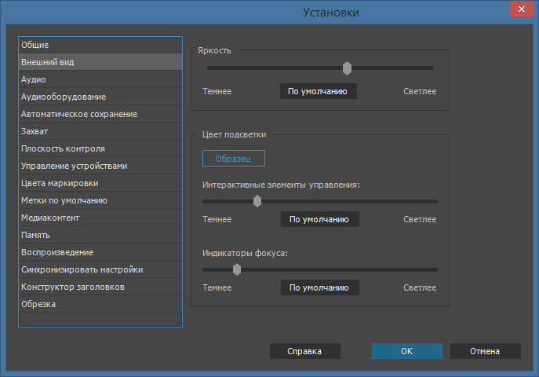The height and width of the screenshot is (377, 539).
Task: Click Светлее label under interactive controls slider
Action: [x=420, y=219]
